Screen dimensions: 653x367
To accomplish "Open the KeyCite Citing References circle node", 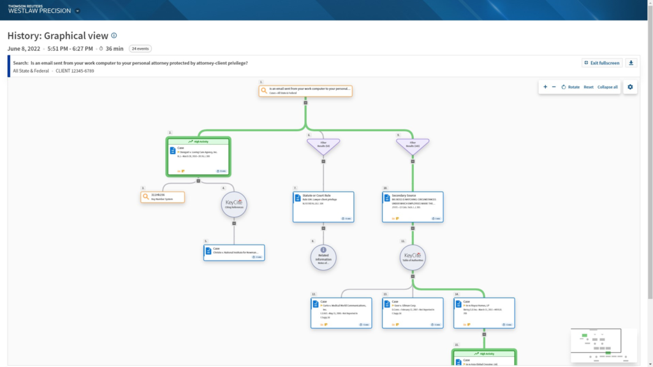I will (x=234, y=205).
